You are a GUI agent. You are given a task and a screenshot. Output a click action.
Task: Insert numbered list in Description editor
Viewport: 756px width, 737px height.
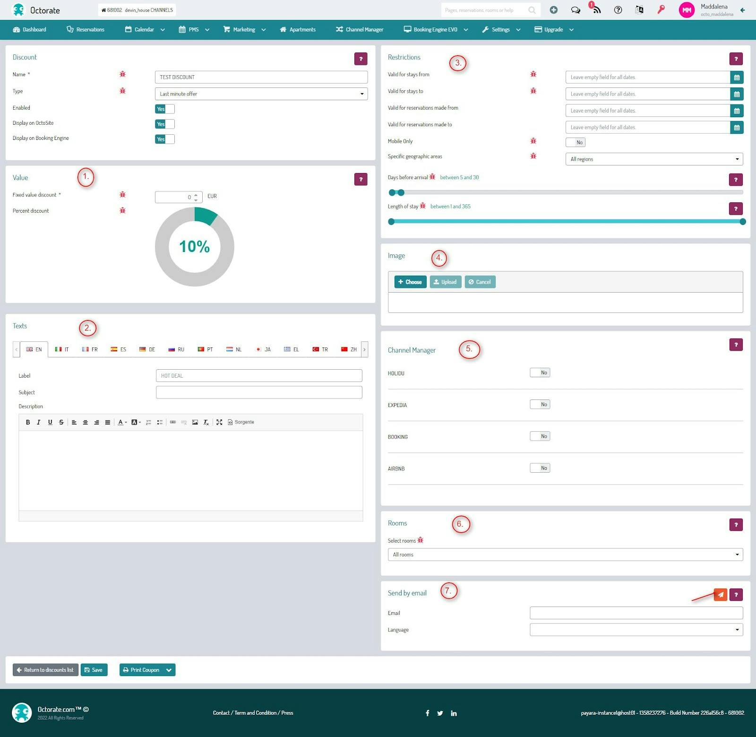pyautogui.click(x=148, y=422)
